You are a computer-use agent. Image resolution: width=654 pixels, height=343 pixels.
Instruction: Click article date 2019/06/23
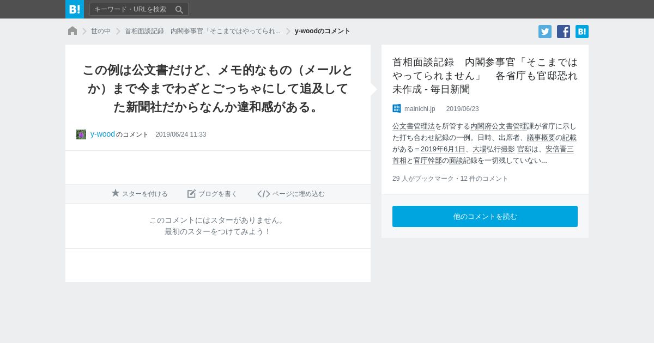(463, 109)
